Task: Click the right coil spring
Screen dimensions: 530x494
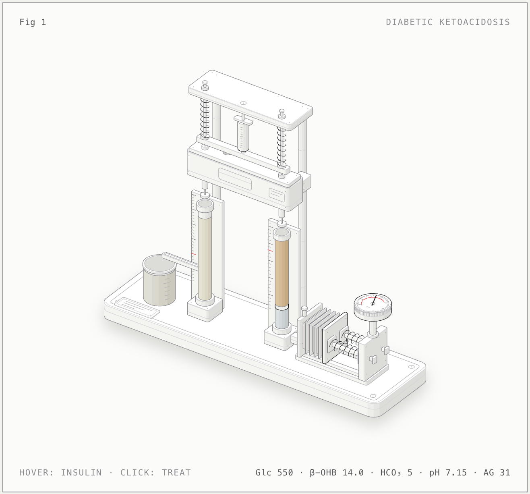Action: coord(282,146)
